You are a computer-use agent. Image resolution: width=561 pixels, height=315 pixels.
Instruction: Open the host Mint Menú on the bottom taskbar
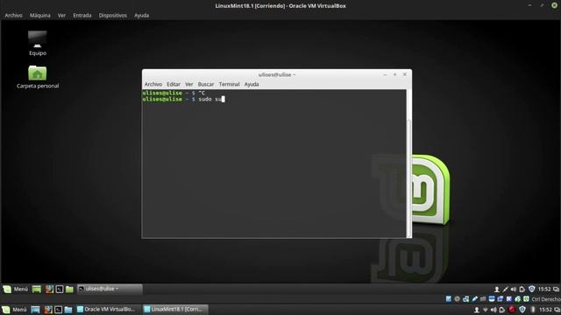[x=14, y=309]
